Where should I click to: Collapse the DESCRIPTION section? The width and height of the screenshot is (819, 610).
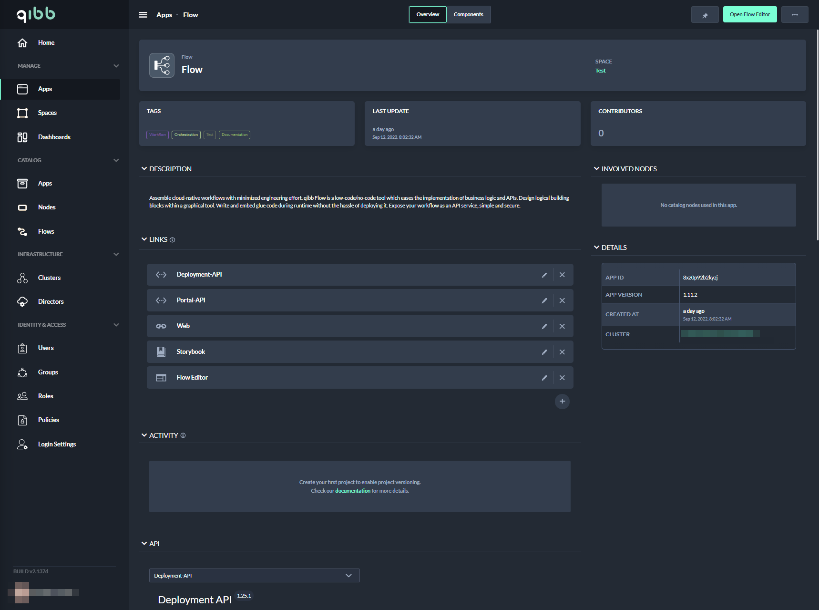pyautogui.click(x=144, y=169)
